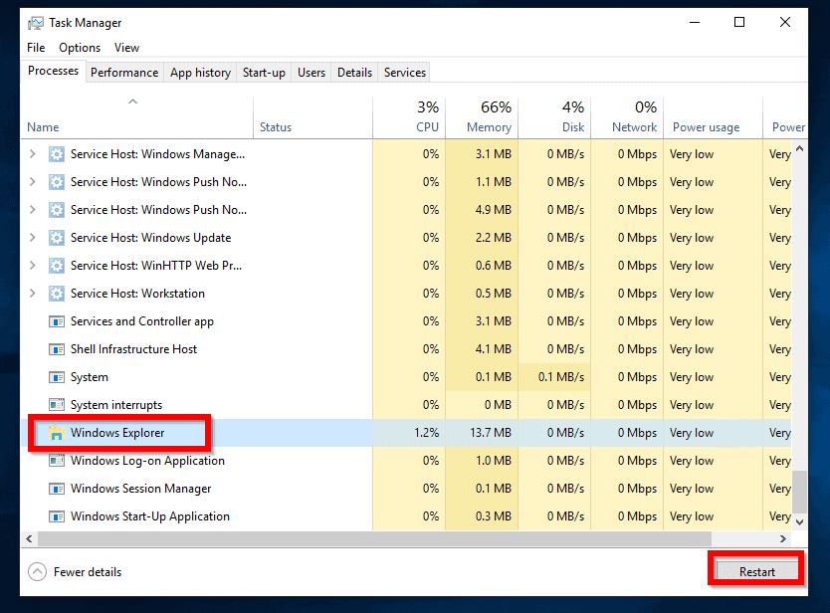The width and height of the screenshot is (830, 613).
Task: Select the Shell Infrastructure Host row name
Action: [134, 349]
